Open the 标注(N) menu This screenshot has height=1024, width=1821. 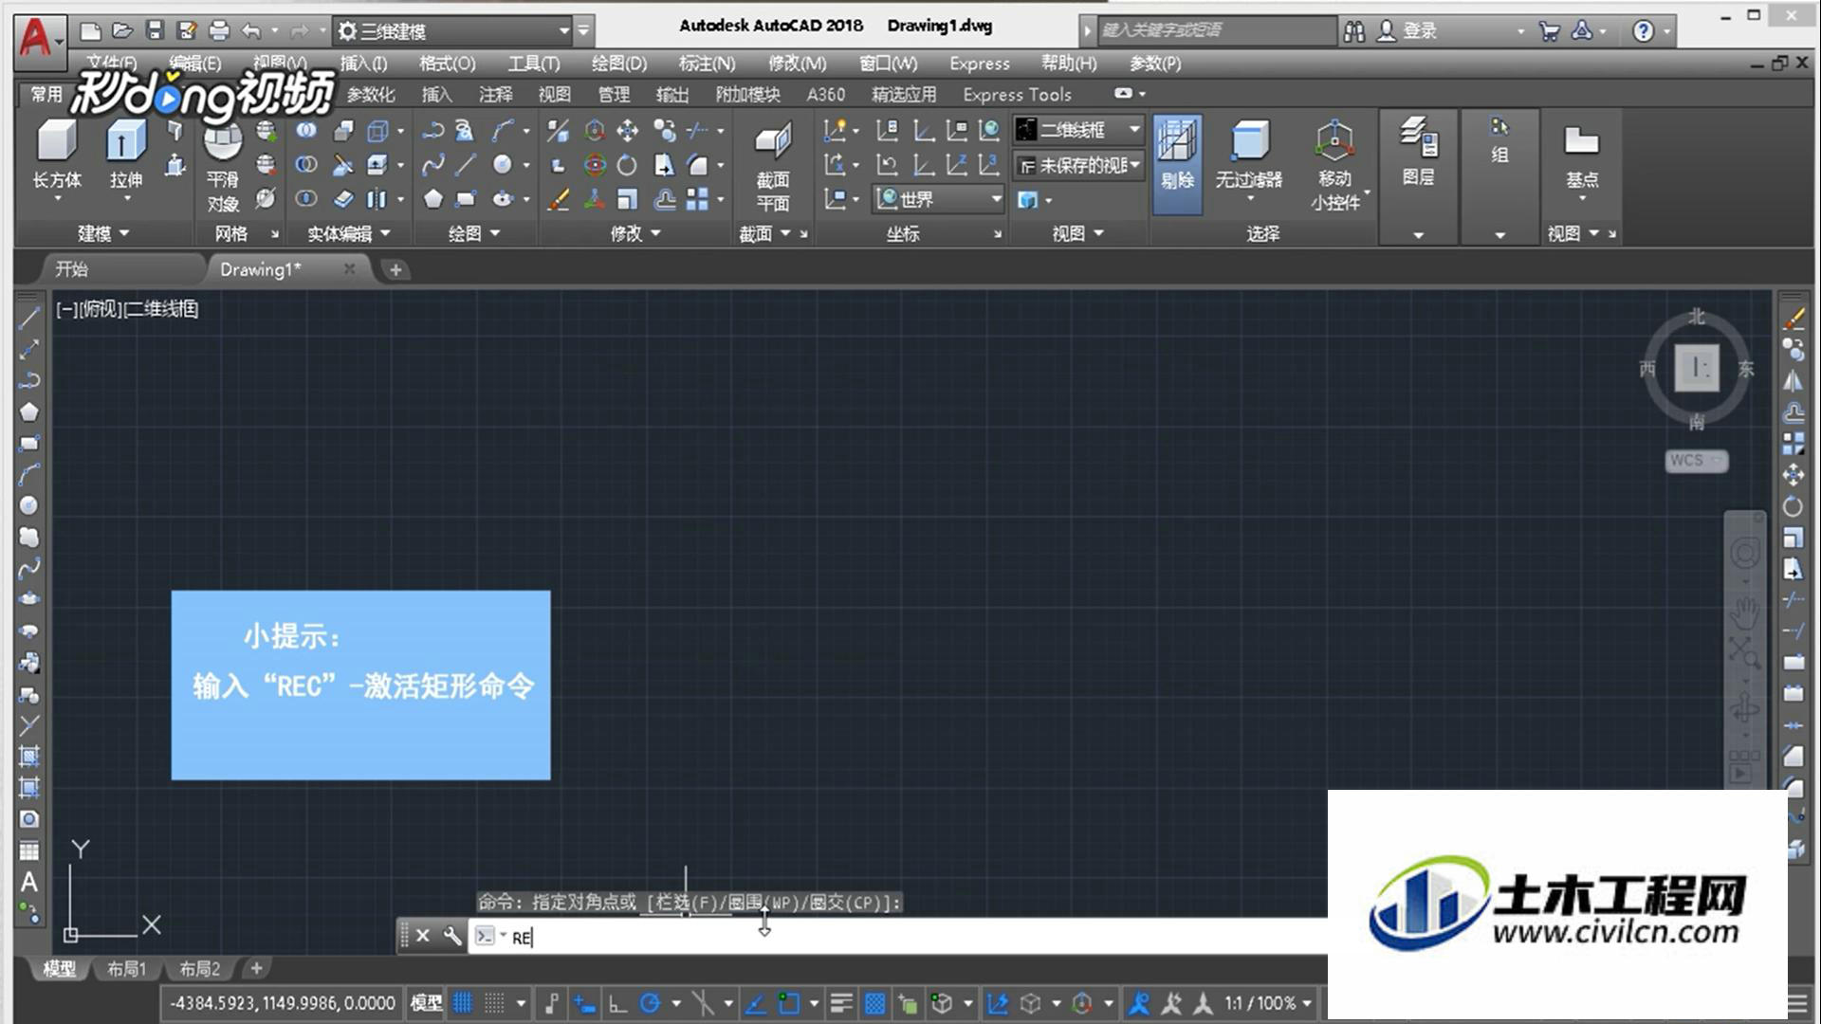707,64
